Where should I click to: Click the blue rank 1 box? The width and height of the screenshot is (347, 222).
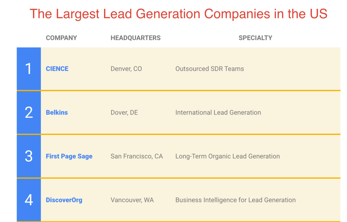[29, 69]
